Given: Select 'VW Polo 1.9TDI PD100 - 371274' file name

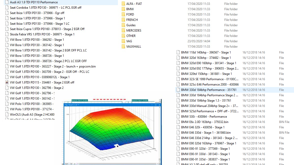Looking at the screenshot, I should (x=32, y=109).
